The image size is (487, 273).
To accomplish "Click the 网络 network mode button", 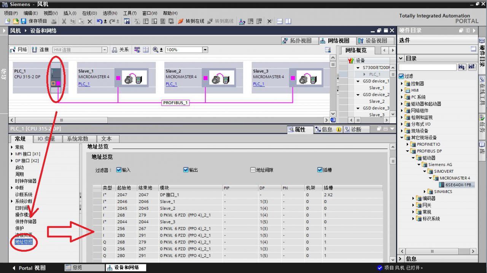I will (x=19, y=50).
